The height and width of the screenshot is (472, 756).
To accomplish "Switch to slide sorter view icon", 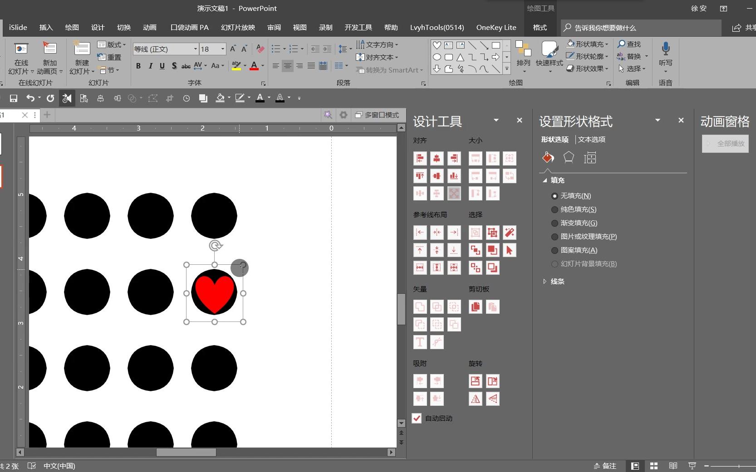I will 654,466.
